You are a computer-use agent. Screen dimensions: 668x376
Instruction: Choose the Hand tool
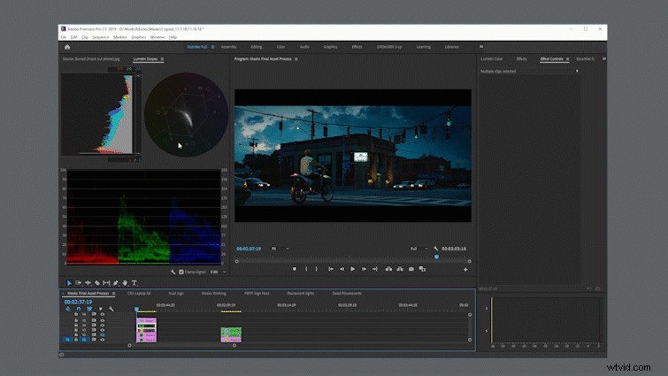click(125, 283)
